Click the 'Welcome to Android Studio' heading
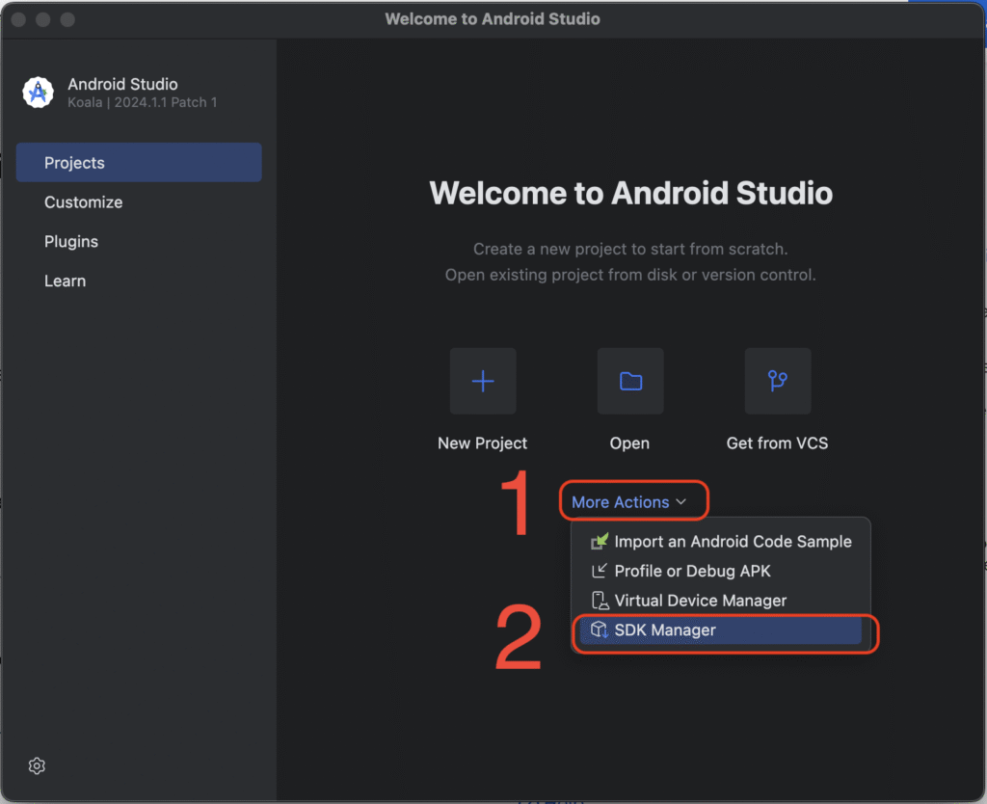987x804 pixels. (630, 193)
